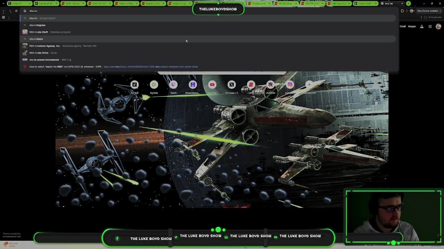
Task: Select the NBA Inside Drive suggestion
Action: point(208,53)
